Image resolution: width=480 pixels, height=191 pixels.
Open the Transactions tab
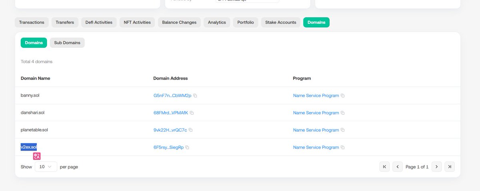(x=32, y=22)
